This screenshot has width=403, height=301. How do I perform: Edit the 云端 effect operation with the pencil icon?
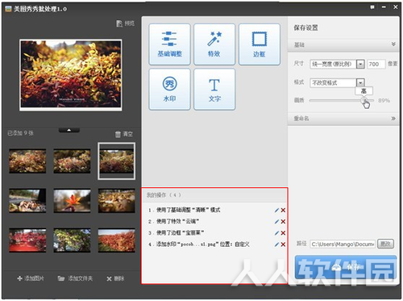tap(276, 222)
